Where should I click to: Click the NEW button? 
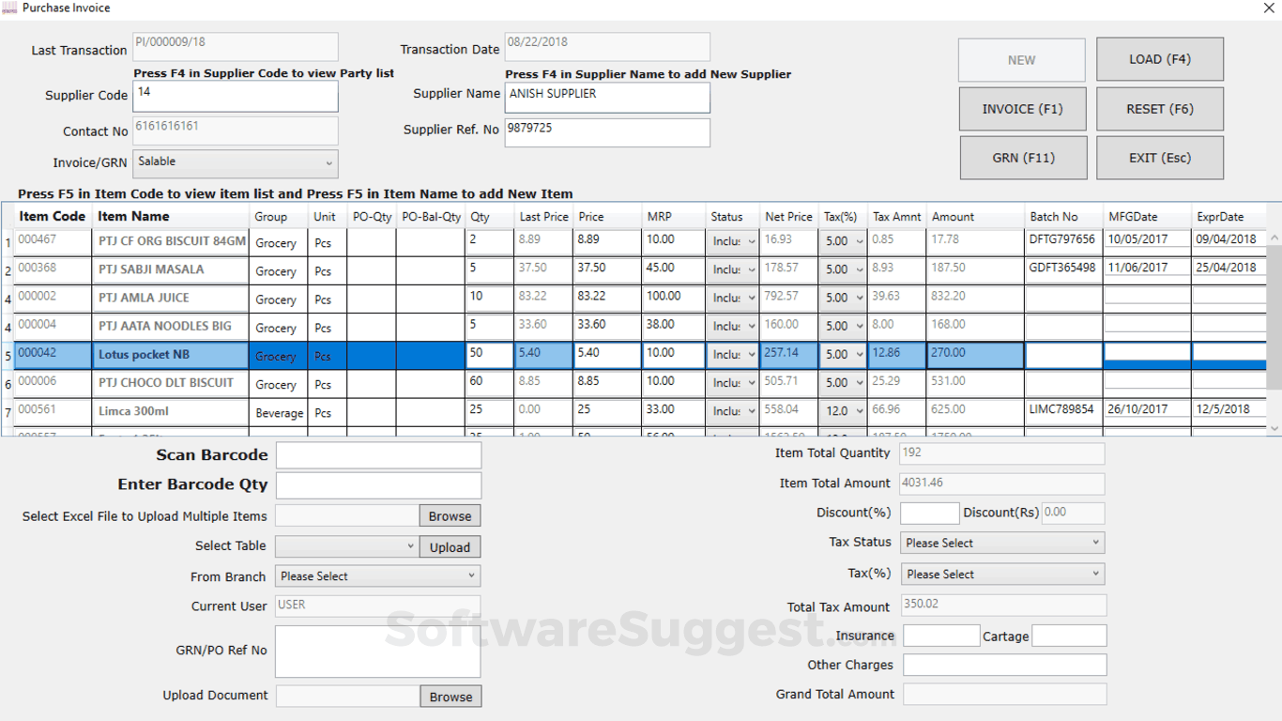pos(1021,59)
